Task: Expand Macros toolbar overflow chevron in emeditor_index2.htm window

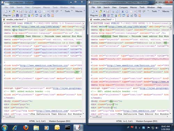Action: pyautogui.click(x=171, y=11)
